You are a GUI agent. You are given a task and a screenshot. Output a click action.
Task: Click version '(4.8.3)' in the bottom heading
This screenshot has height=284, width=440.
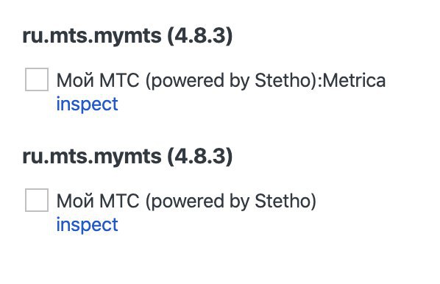click(x=200, y=156)
